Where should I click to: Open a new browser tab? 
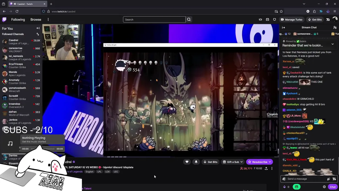point(51,4)
